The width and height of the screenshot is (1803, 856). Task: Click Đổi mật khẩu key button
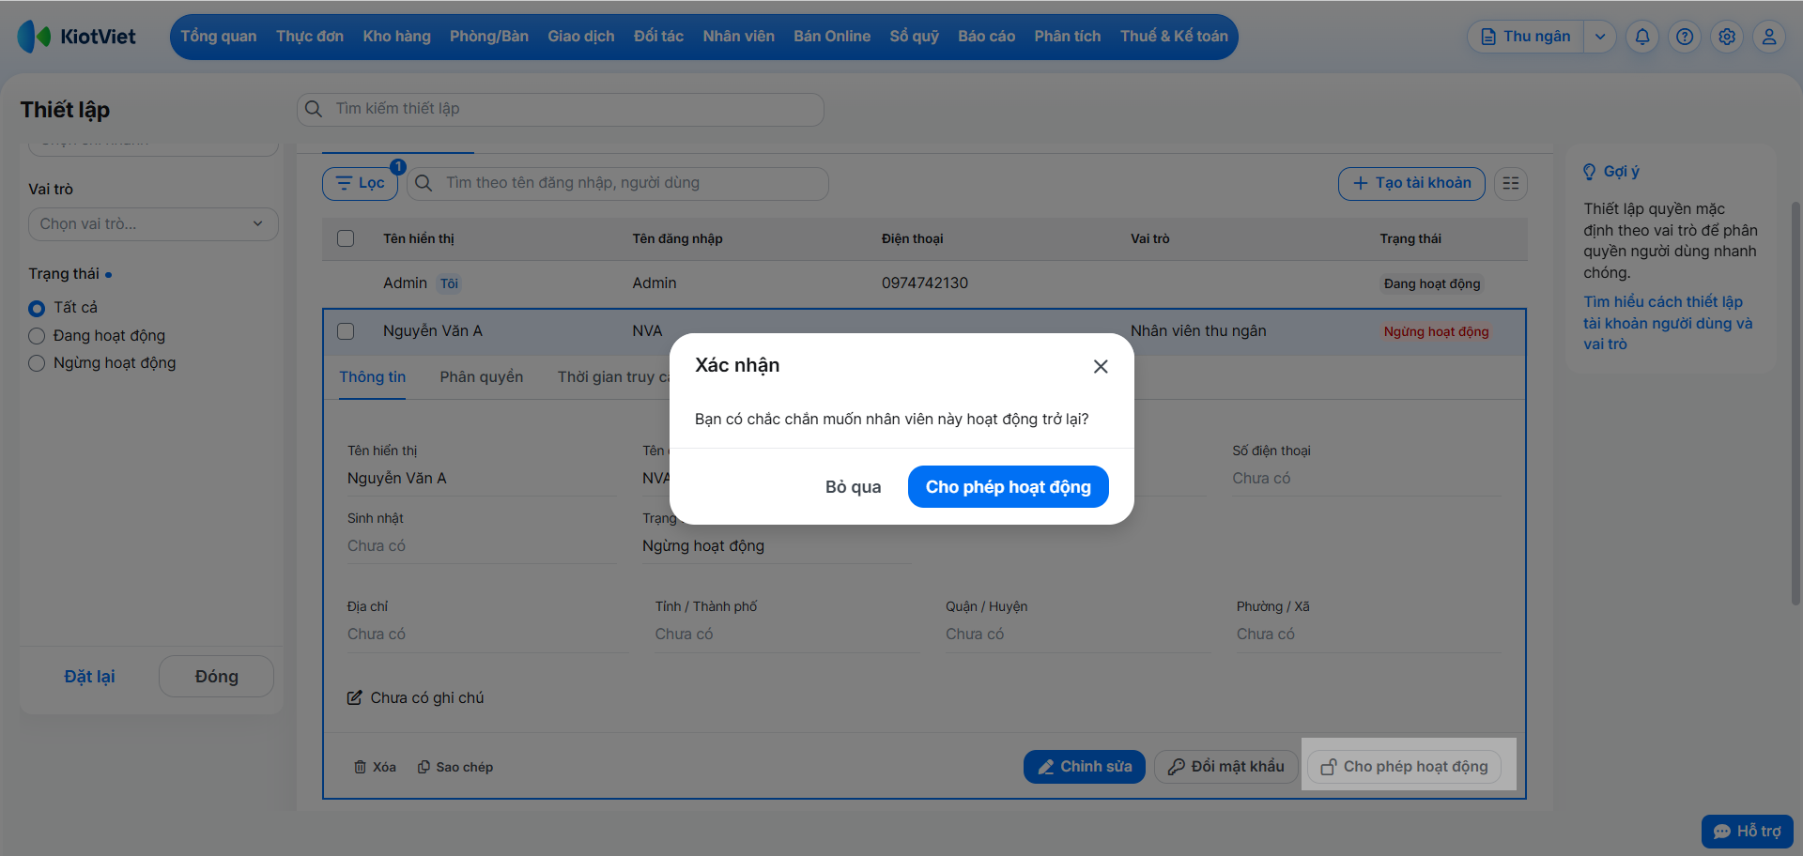point(1225,767)
